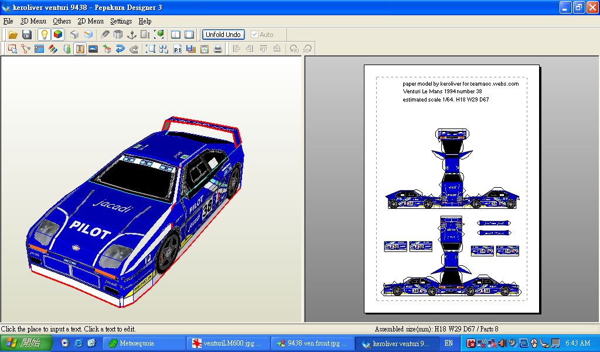
Task: Click the align bottom icon
Action: (277, 49)
